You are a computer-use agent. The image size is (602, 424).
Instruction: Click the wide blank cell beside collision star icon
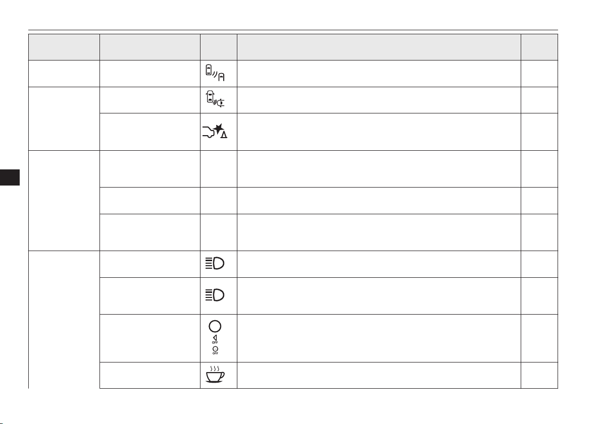pyautogui.click(x=379, y=132)
